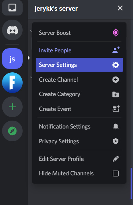Click the Hide Muted Channels label
Image resolution: width=133 pixels, height=205 pixels.
click(x=66, y=173)
